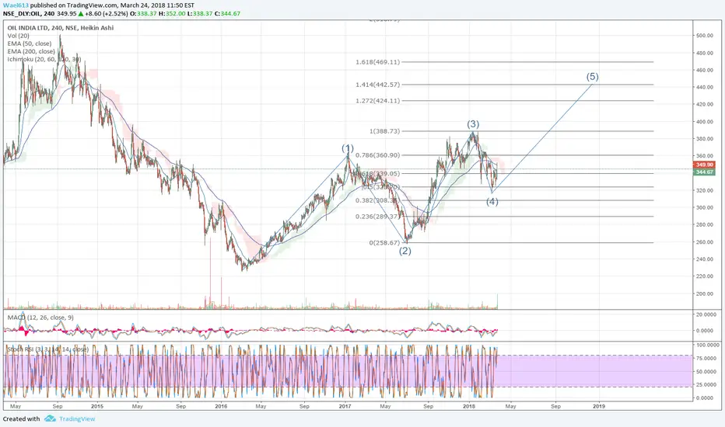Image resolution: width=725 pixels, height=427 pixels.
Task: Click the 2018 label on time axis
Action: 469,406
